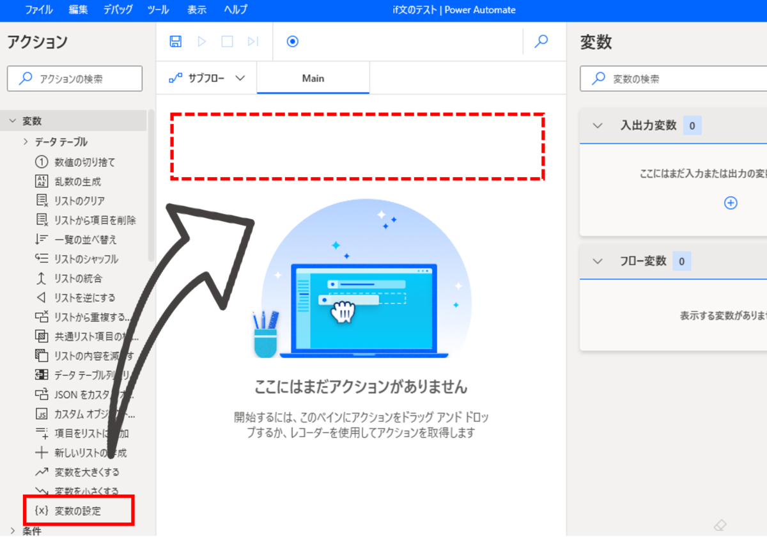Collapse the 変数 action group

[13, 121]
